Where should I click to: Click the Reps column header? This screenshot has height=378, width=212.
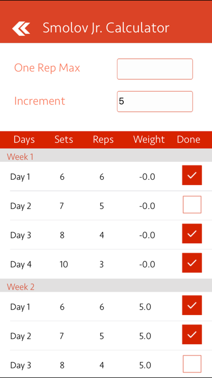coord(103,140)
